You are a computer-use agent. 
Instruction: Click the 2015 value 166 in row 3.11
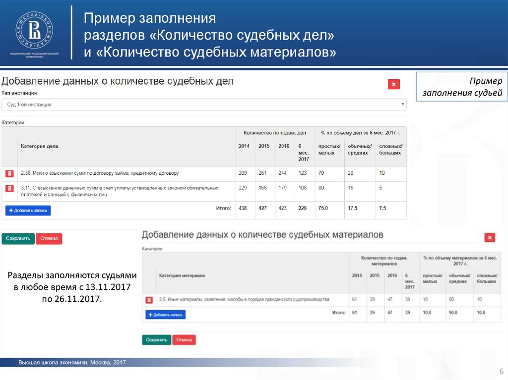(x=262, y=188)
